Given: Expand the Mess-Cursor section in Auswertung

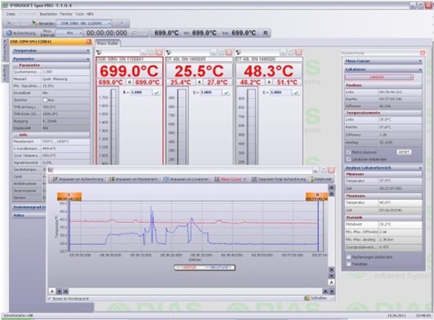Looking at the screenshot, I should coord(383,61).
